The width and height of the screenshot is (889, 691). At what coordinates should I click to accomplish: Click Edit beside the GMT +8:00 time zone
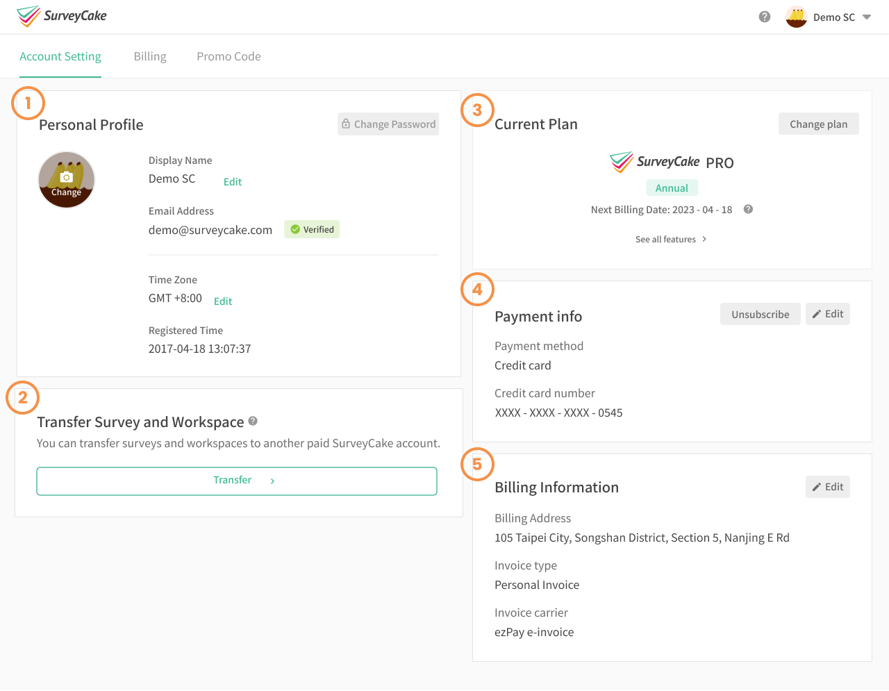[222, 301]
